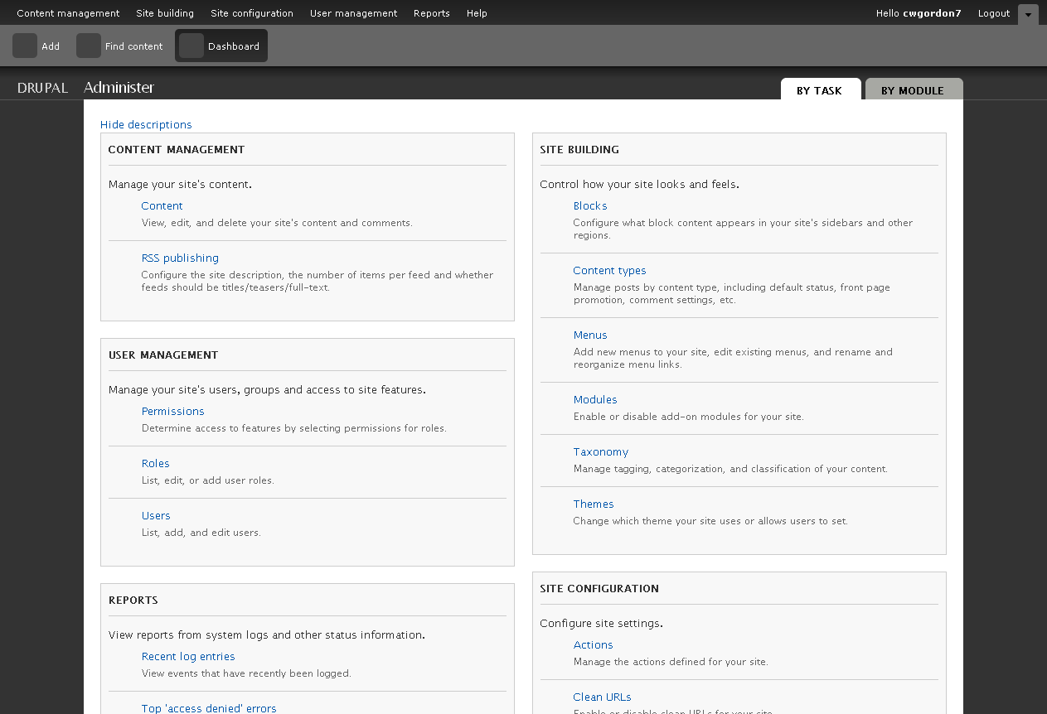The height and width of the screenshot is (714, 1047).
Task: Open the User management menu
Action: pyautogui.click(x=353, y=13)
